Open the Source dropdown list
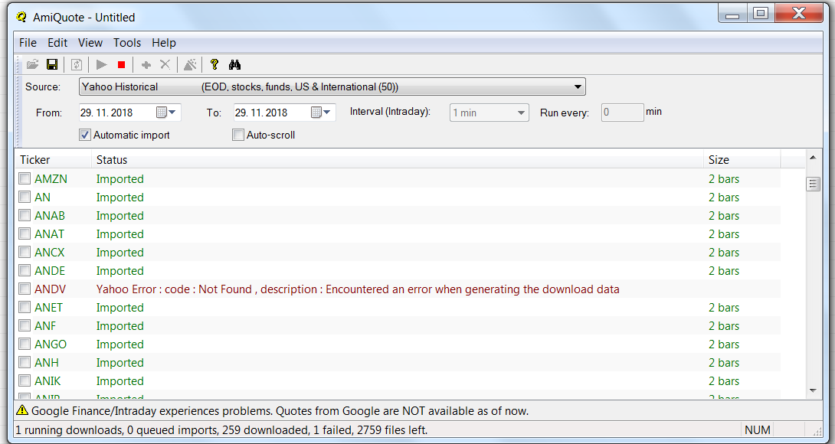The width and height of the screenshot is (835, 444). click(578, 87)
